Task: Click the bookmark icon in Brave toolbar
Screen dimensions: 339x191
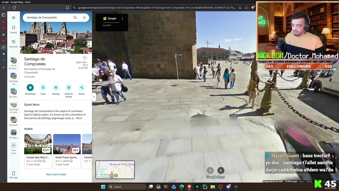Action: pyautogui.click(x=67, y=8)
